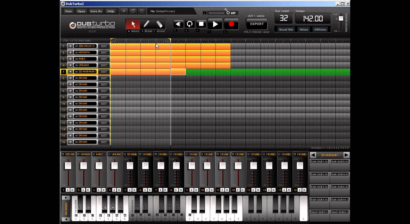Click the single window view icon

(142, 11)
